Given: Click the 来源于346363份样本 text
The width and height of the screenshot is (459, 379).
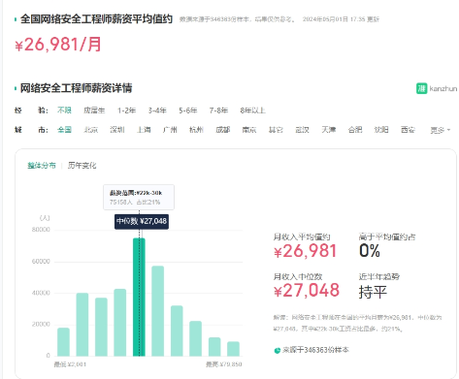Looking at the screenshot, I should coord(315,350).
